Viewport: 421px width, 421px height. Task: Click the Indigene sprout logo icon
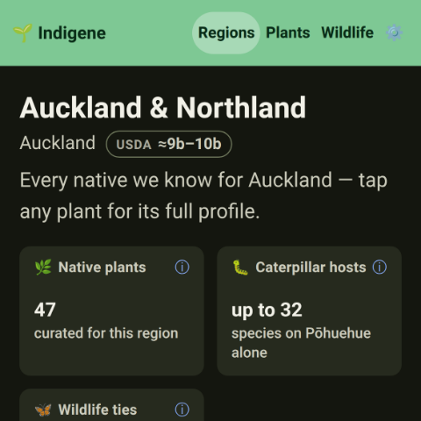click(23, 33)
